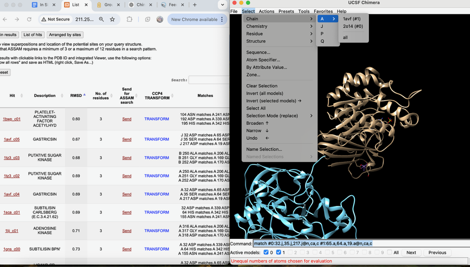Uncheck active model 1 checkbox
This screenshot has height=267, width=470.
point(278,252)
